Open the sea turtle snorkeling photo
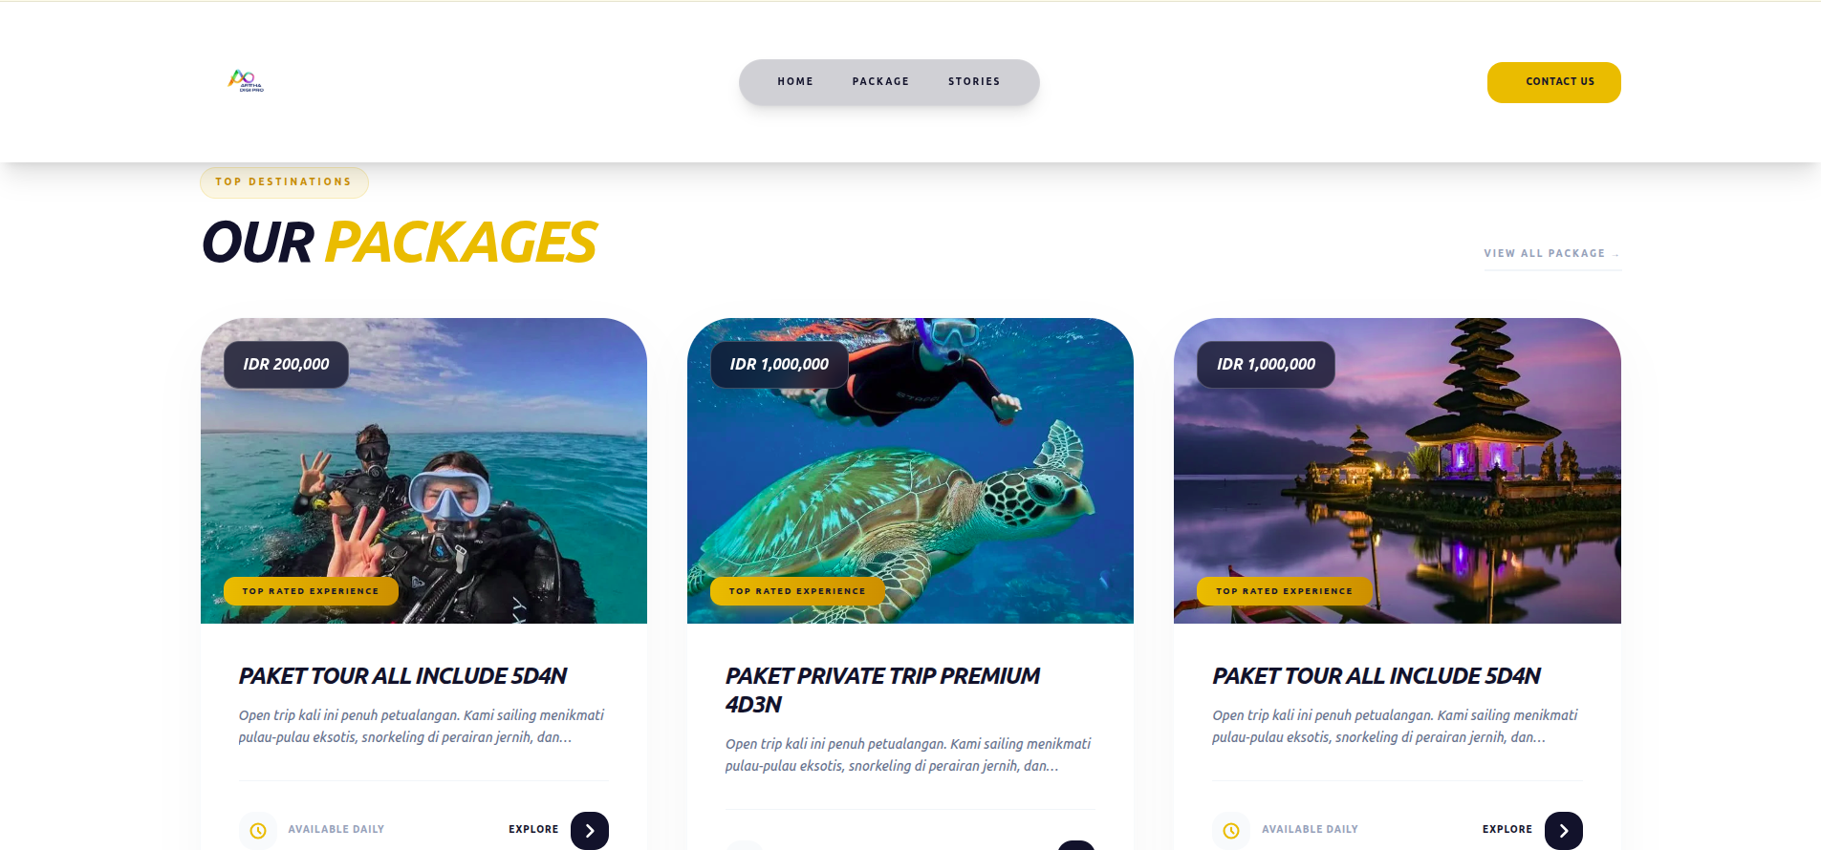The height and width of the screenshot is (850, 1821). (x=910, y=471)
